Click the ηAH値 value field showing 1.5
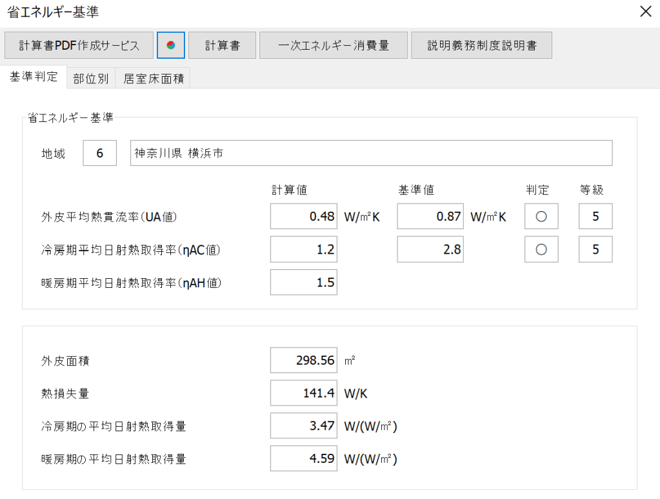660x499 pixels. [x=303, y=282]
